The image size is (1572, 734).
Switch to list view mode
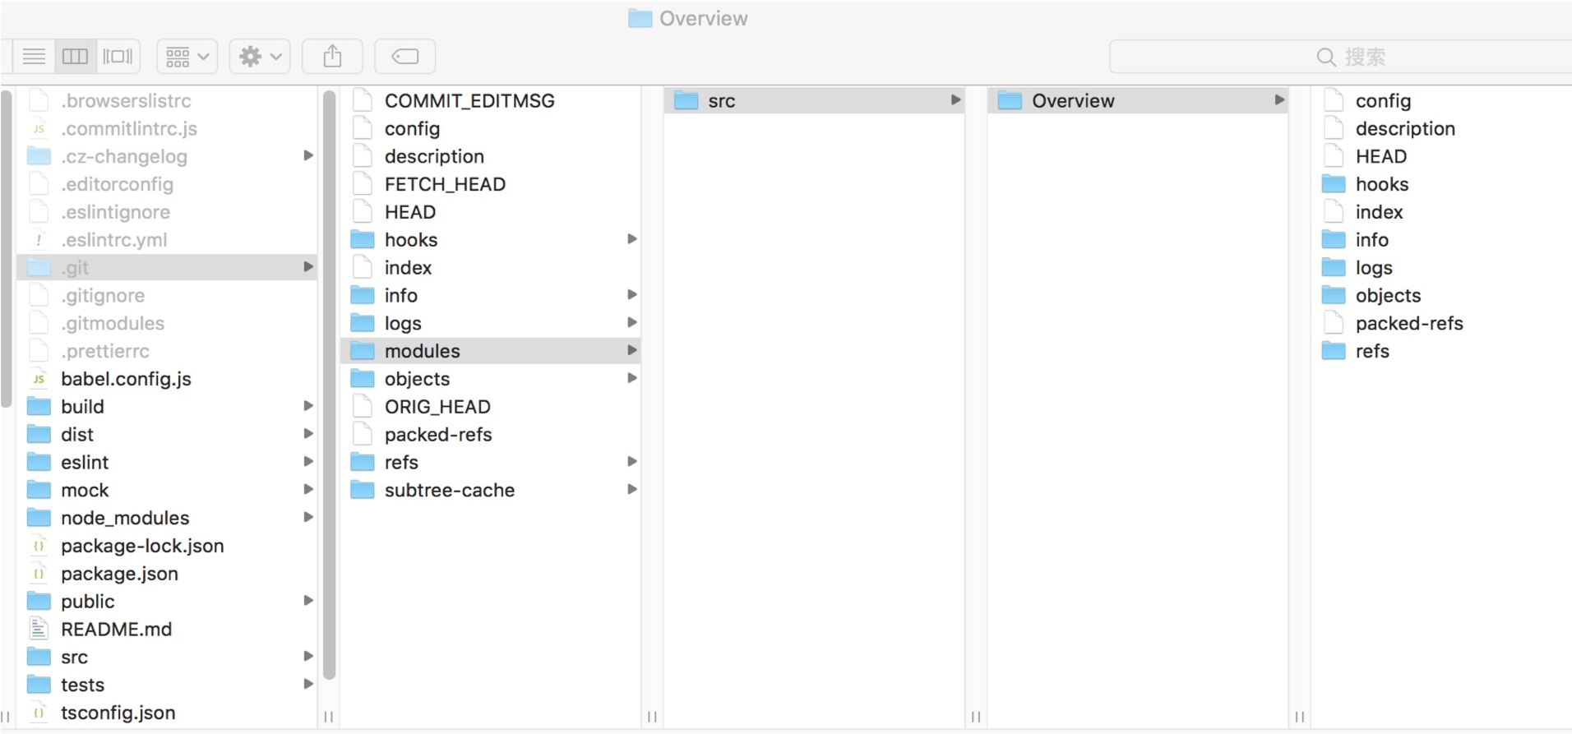[34, 57]
